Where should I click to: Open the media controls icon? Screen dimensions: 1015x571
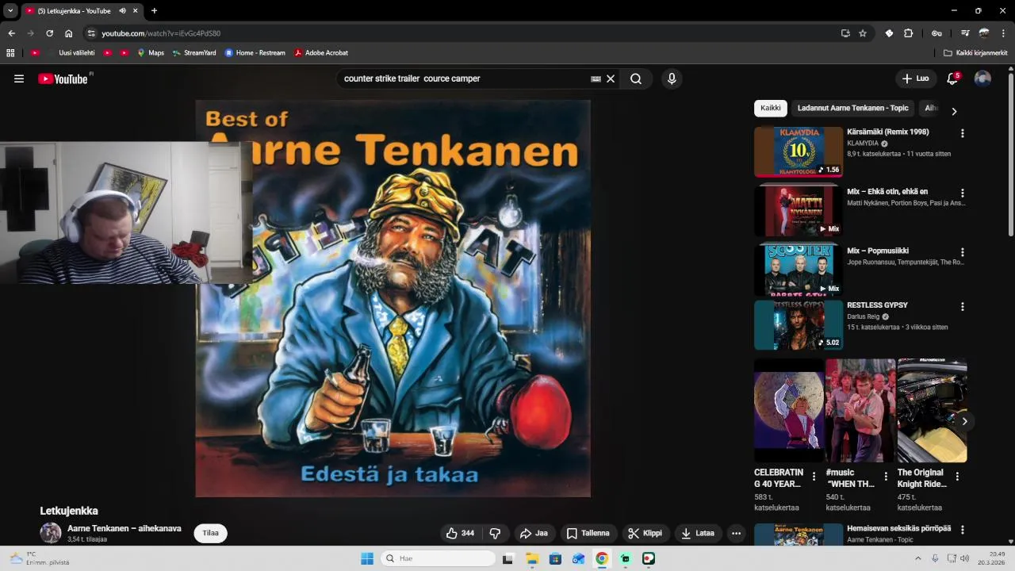pyautogui.click(x=965, y=33)
